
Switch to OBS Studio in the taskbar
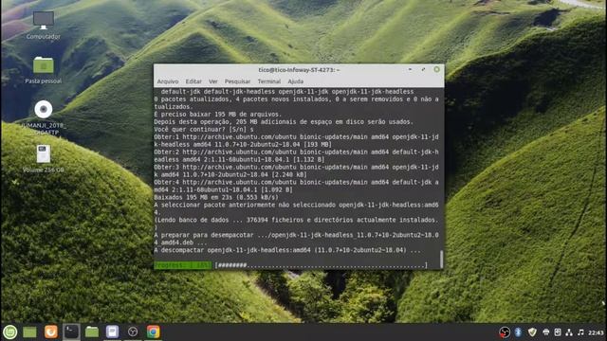coord(133,332)
